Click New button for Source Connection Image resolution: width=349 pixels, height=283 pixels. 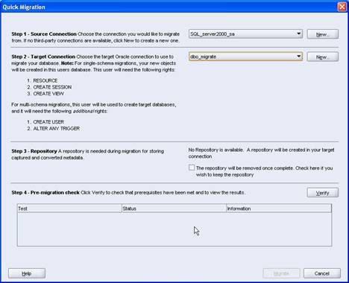pyautogui.click(x=323, y=34)
